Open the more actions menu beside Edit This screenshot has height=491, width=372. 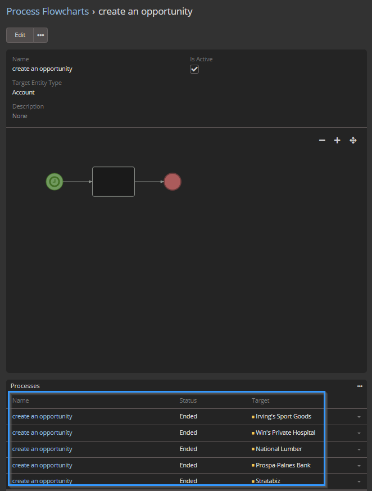(x=40, y=35)
